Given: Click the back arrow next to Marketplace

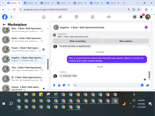Looking at the screenshot, I should tap(4, 24).
